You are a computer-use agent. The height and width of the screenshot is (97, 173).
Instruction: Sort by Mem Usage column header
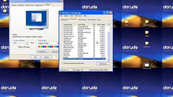[101, 25]
